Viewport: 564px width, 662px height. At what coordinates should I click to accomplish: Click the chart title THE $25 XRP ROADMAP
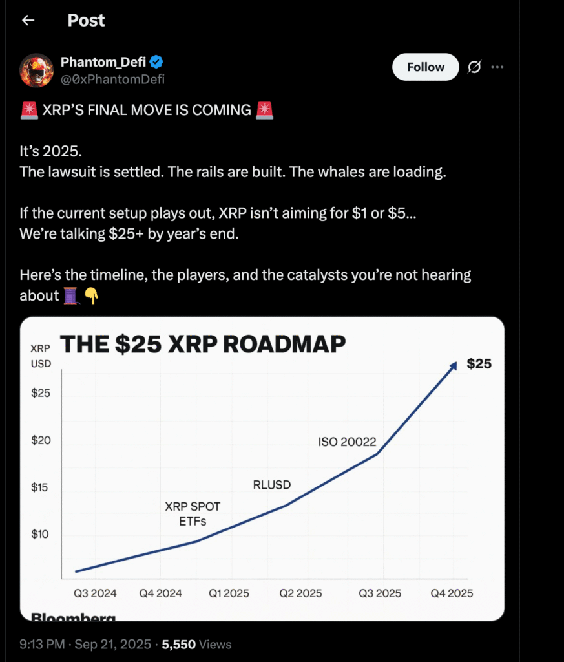(202, 345)
